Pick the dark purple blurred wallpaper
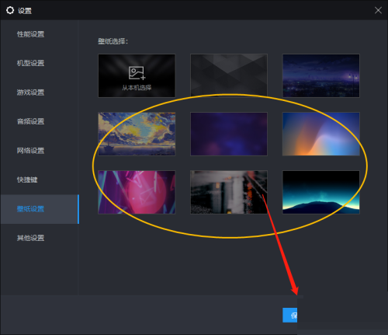Screen dimensions: 388x335 [x=229, y=134]
